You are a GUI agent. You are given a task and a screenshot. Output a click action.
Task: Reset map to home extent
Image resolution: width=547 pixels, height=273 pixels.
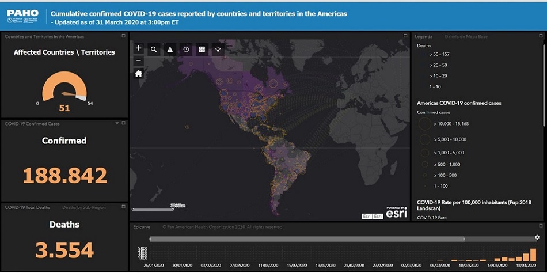(138, 73)
